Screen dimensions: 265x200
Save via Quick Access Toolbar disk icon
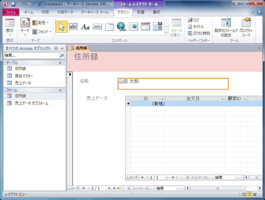[13, 5]
